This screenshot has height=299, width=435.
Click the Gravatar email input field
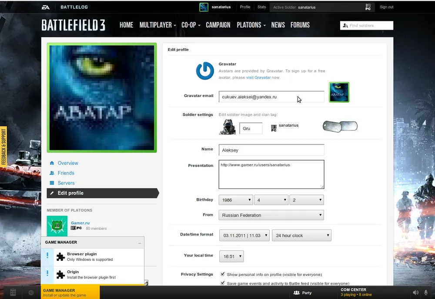[x=271, y=97]
